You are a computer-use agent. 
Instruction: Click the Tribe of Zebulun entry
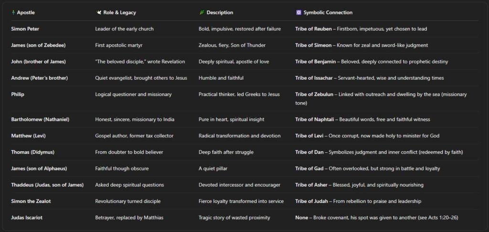(x=314, y=95)
